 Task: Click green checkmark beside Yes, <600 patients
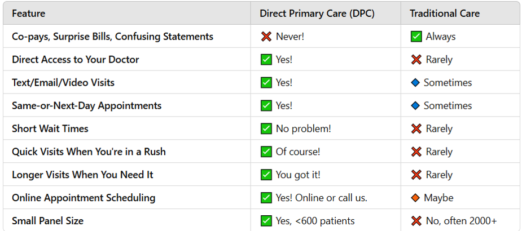266,221
